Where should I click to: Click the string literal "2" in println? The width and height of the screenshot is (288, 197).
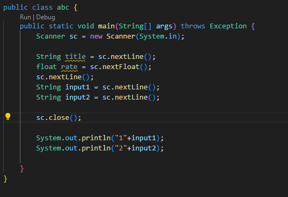(x=121, y=148)
